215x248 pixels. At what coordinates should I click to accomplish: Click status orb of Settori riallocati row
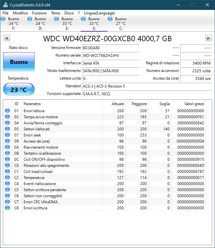click(7, 129)
